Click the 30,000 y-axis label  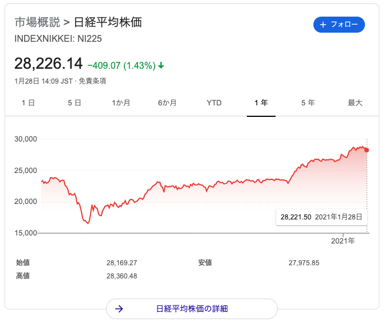point(26,139)
